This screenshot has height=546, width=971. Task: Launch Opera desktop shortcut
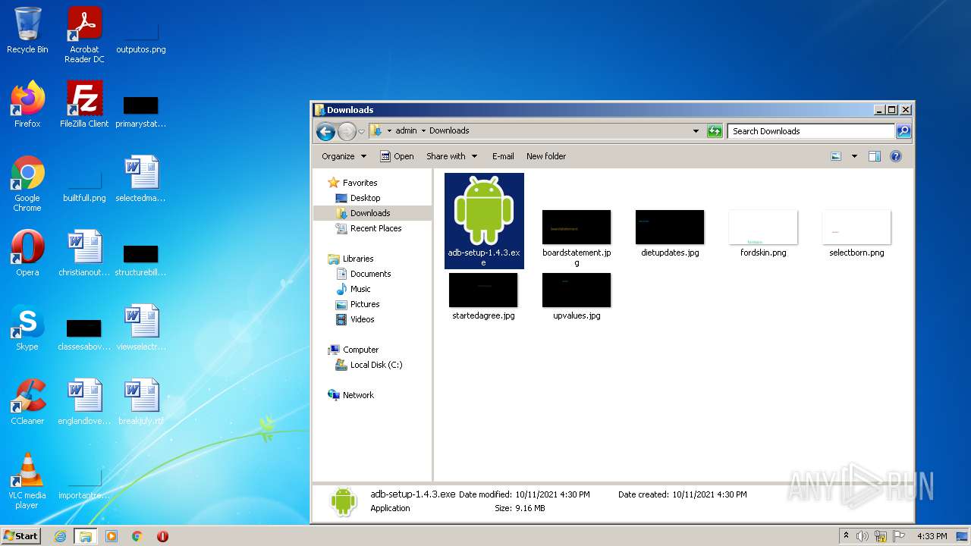(x=27, y=253)
